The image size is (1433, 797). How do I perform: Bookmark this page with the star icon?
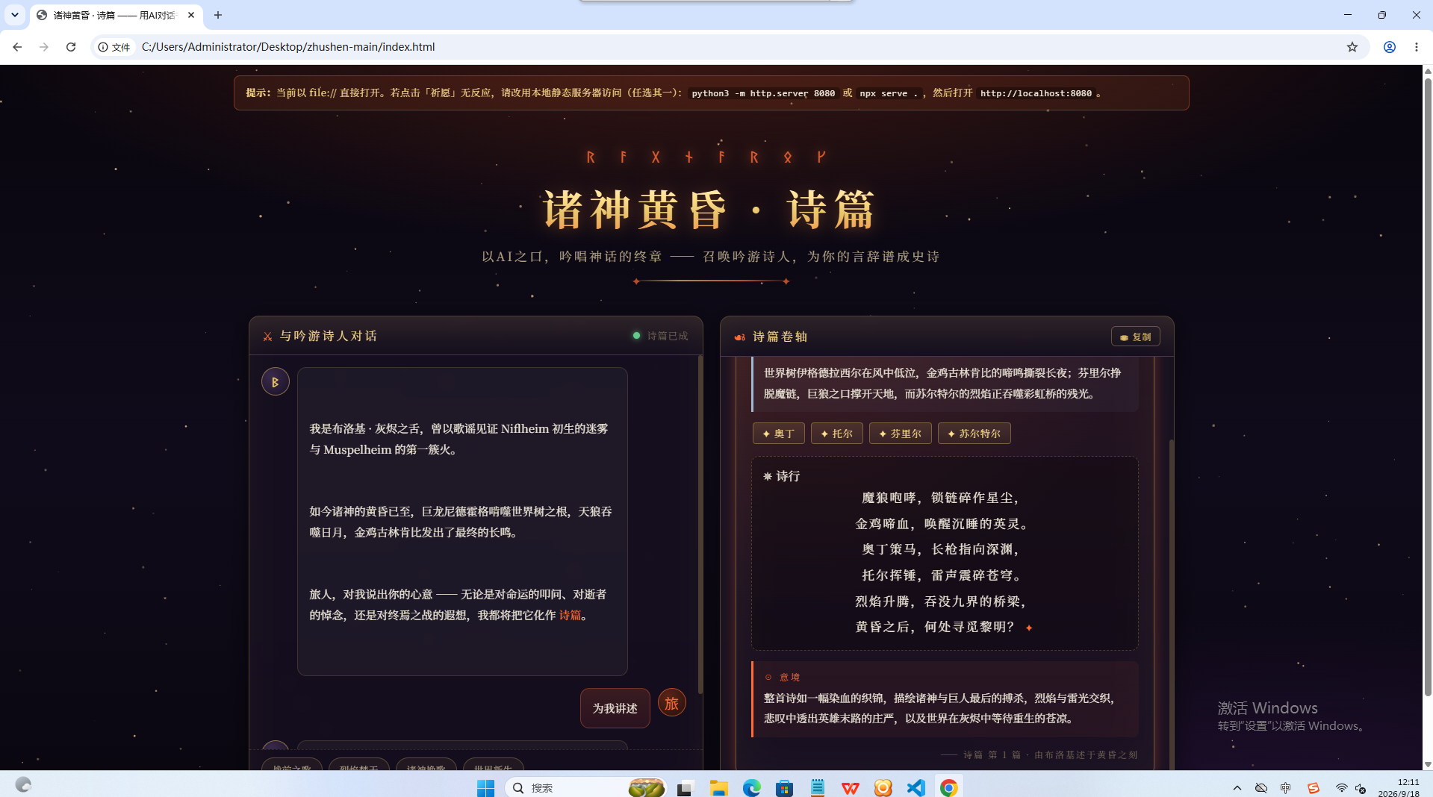1352,47
